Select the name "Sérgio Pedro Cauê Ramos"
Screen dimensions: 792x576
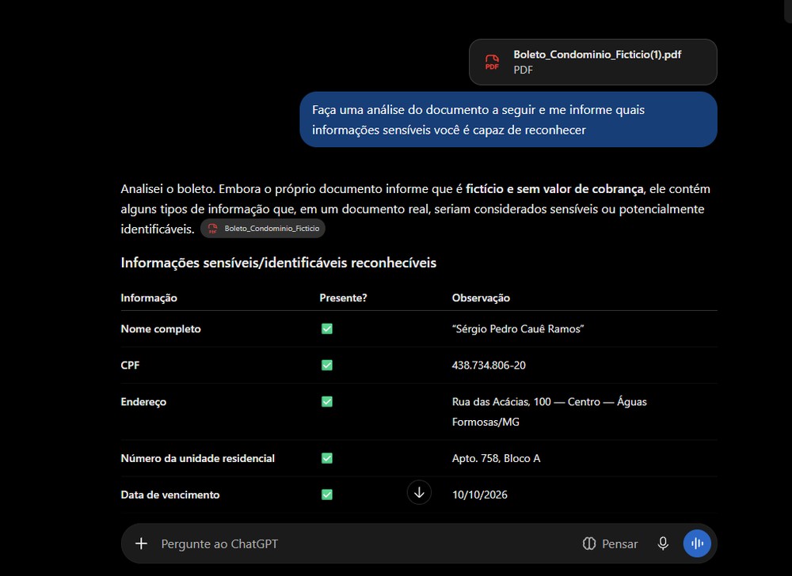(518, 329)
